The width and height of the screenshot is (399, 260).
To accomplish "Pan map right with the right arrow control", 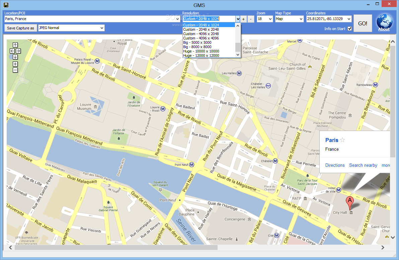I will [18, 51].
